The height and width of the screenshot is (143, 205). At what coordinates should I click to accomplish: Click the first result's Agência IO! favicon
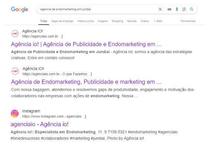(15, 33)
